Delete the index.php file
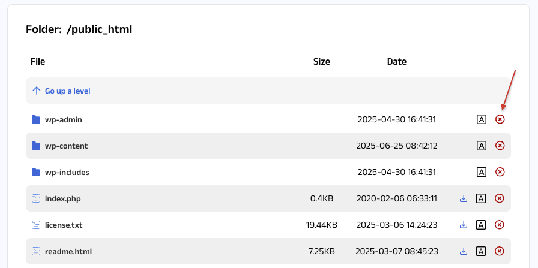The image size is (538, 268). (500, 198)
